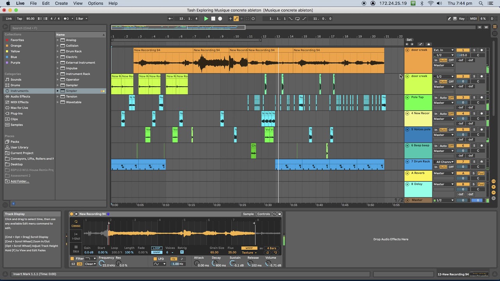
Task: Select Simpler Classic mode
Action: point(76,223)
